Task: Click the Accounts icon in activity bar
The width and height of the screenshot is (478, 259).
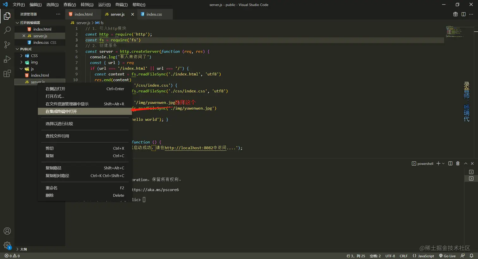Action: 7,231
